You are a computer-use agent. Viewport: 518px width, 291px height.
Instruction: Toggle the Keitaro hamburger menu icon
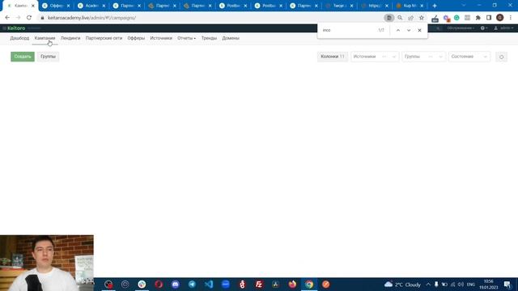[4, 28]
